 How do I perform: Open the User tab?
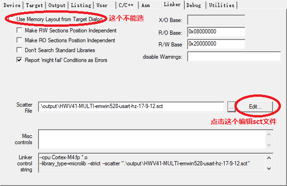click(105, 5)
